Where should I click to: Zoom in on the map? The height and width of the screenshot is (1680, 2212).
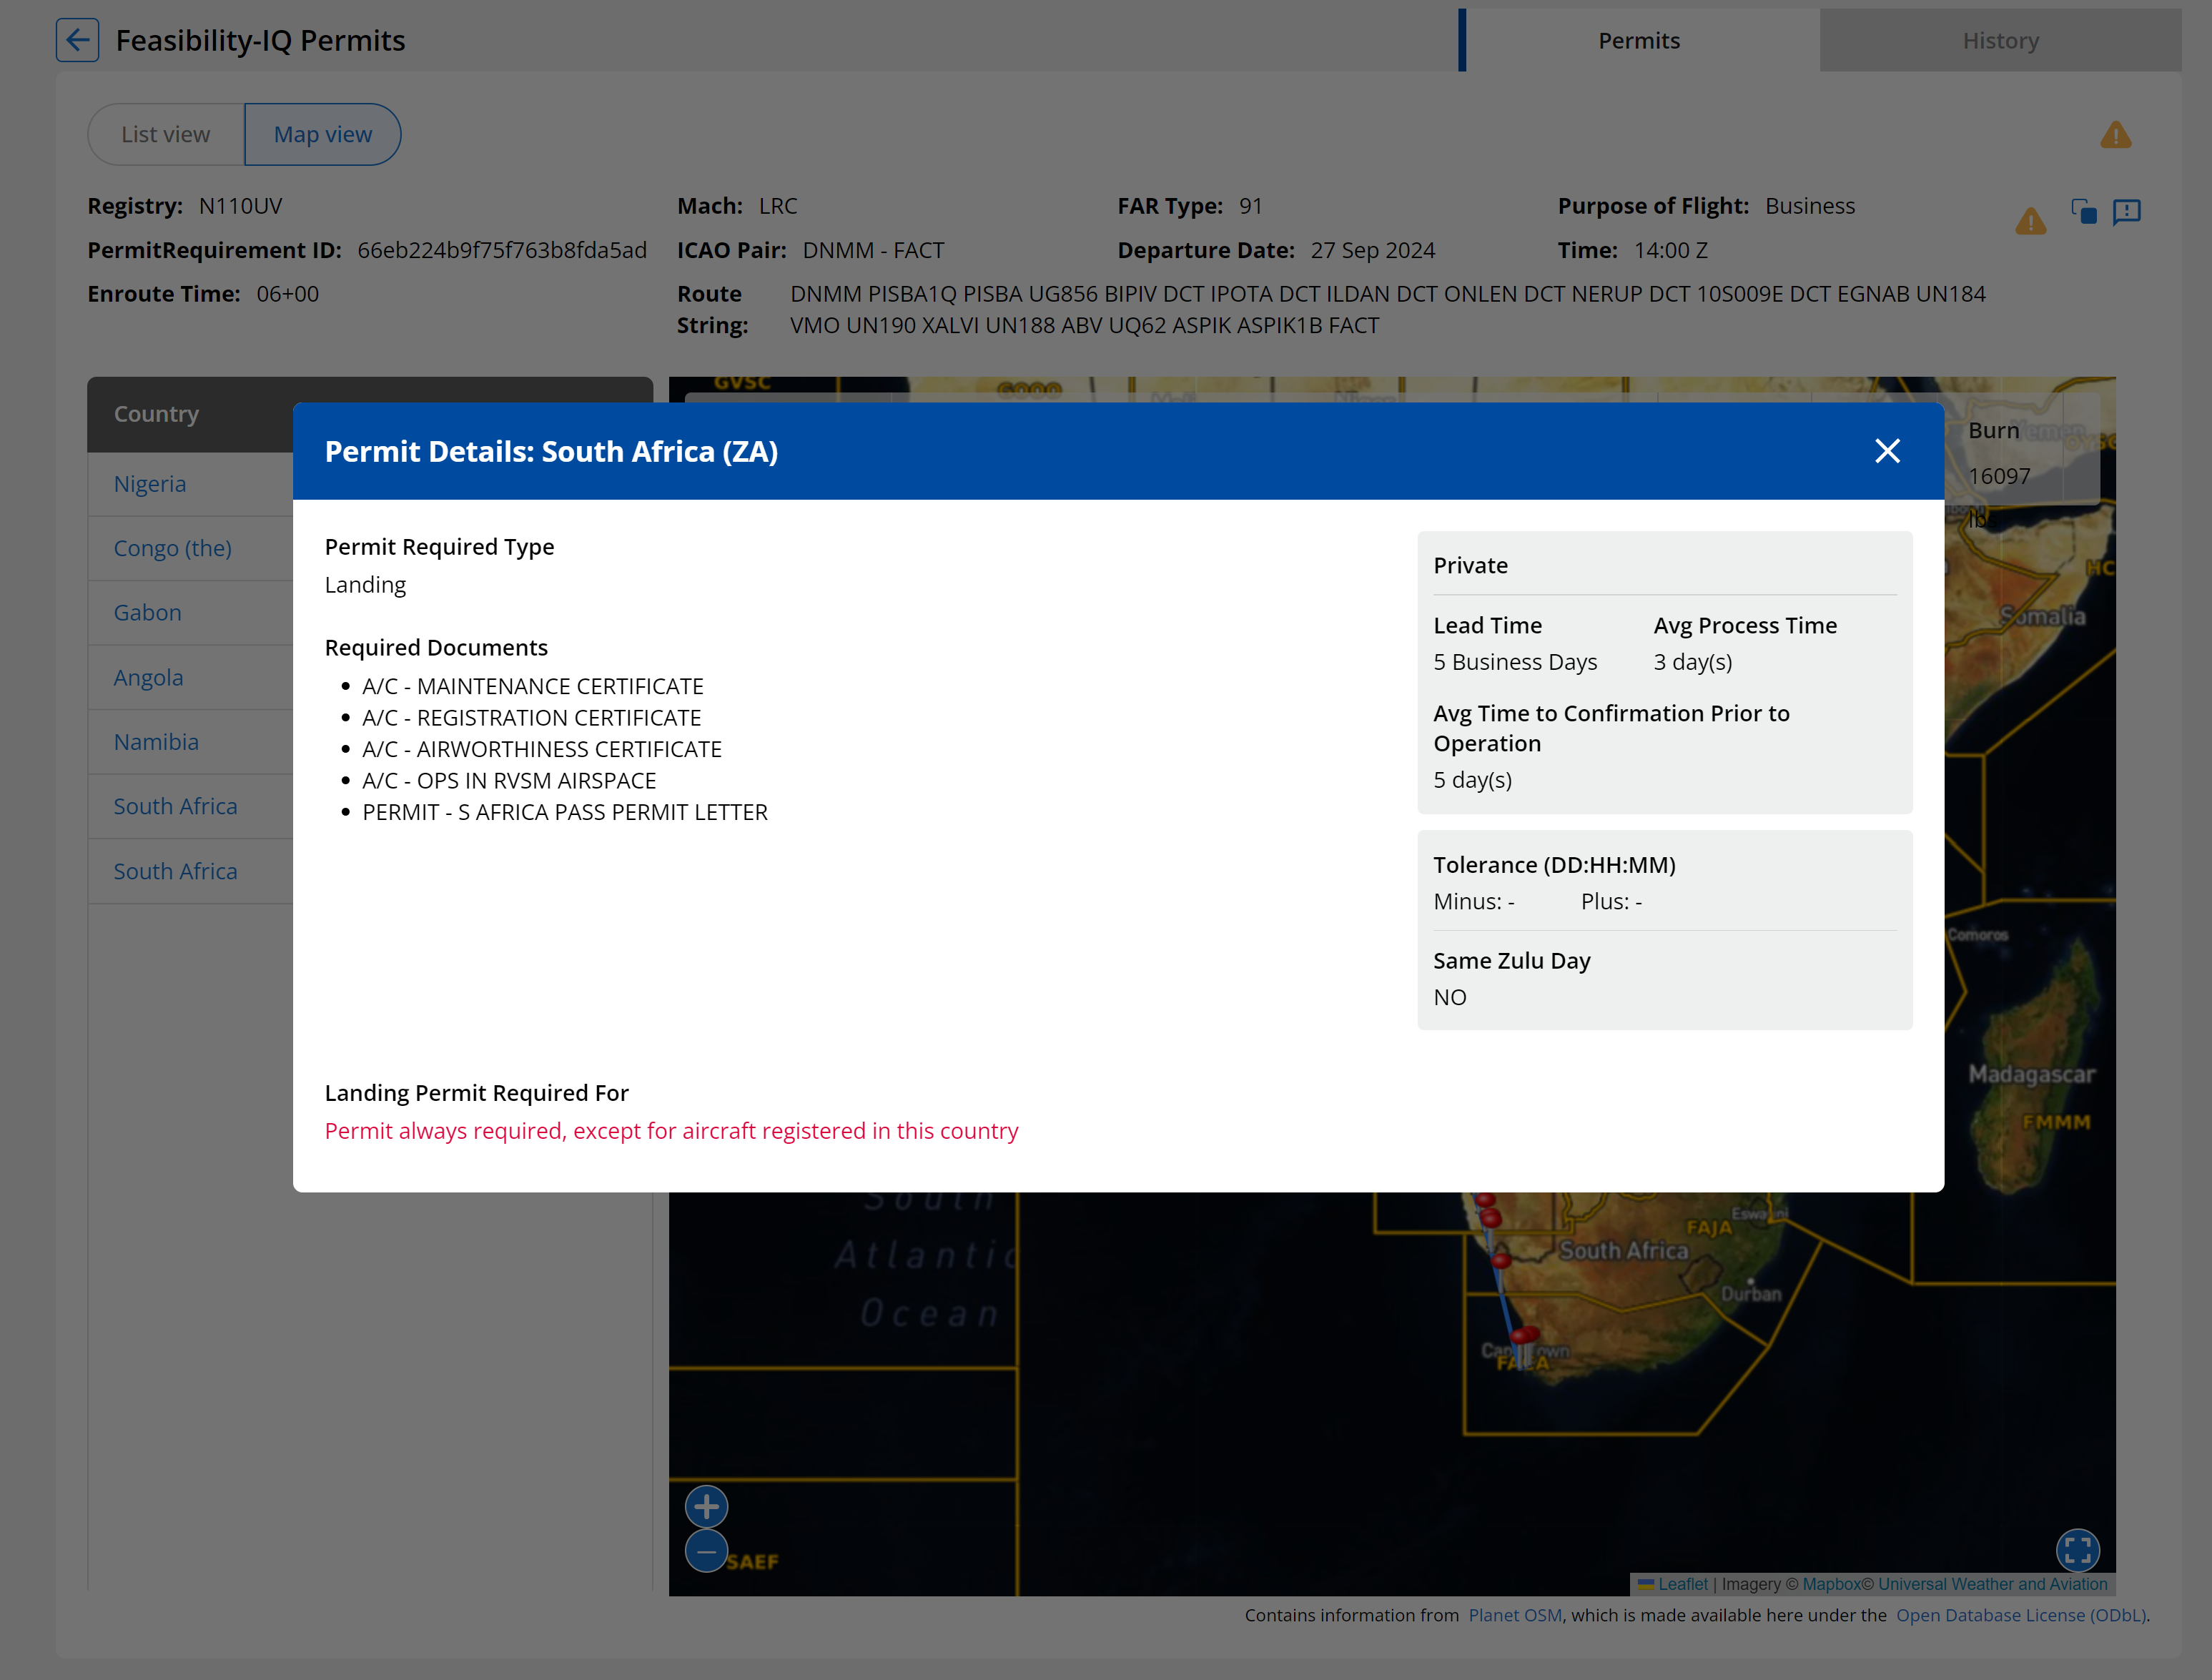tap(706, 1505)
